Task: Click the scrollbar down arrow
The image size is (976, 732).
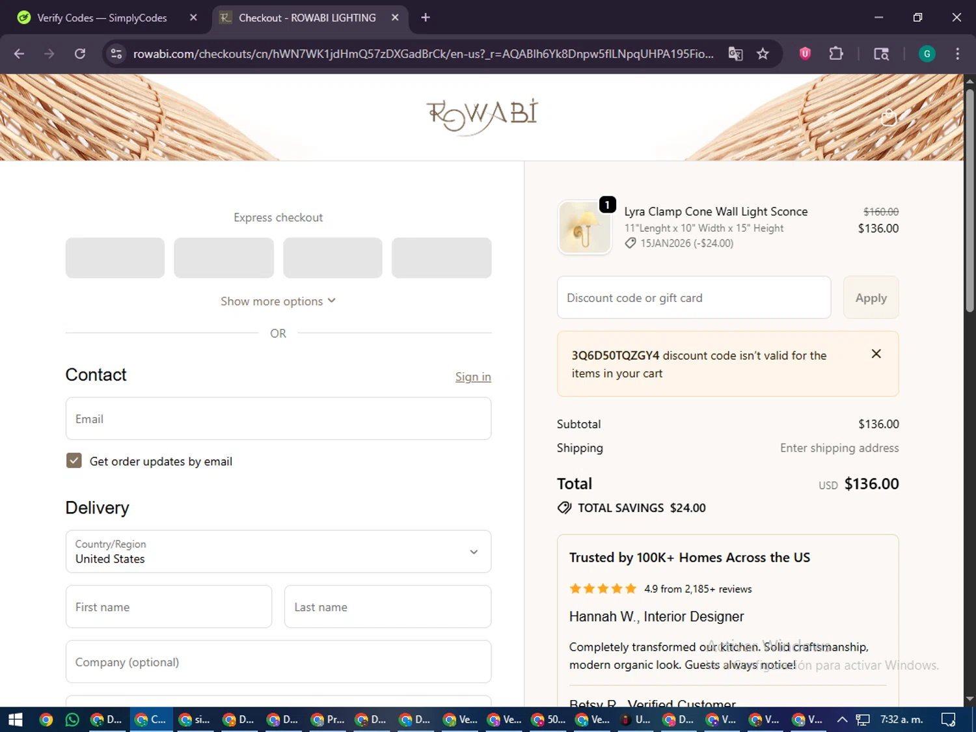Action: (x=969, y=699)
